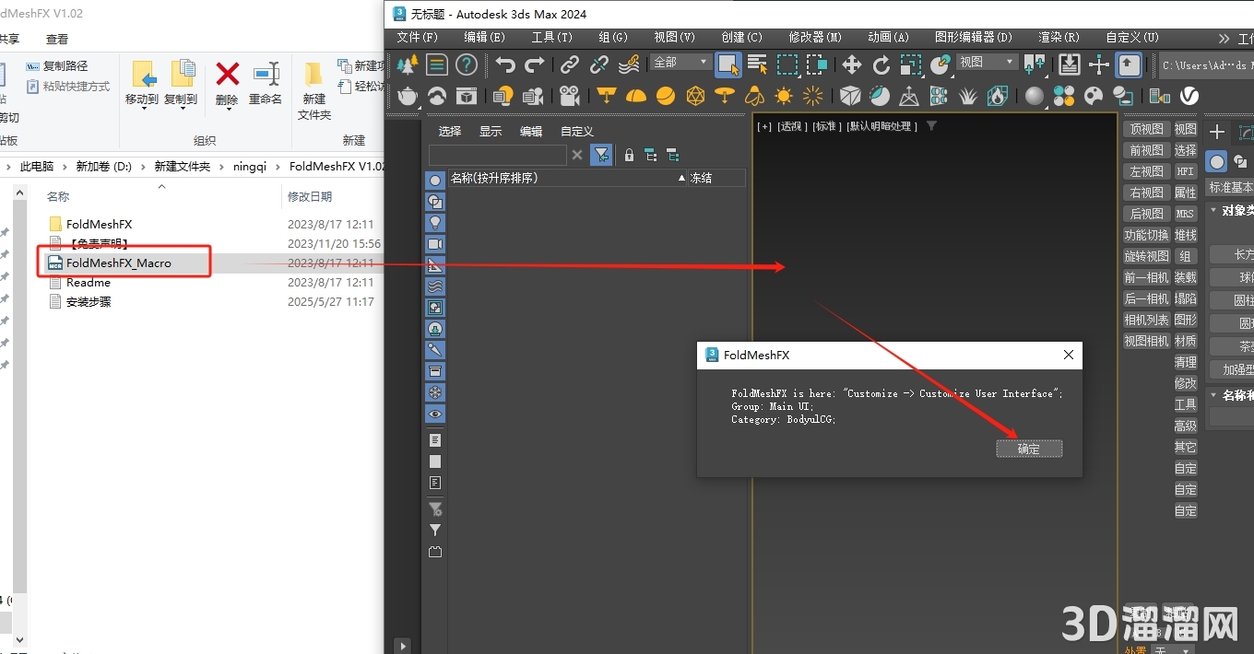Toggle geometry display filter in Scene Explorer
The height and width of the screenshot is (654, 1254).
(435, 180)
